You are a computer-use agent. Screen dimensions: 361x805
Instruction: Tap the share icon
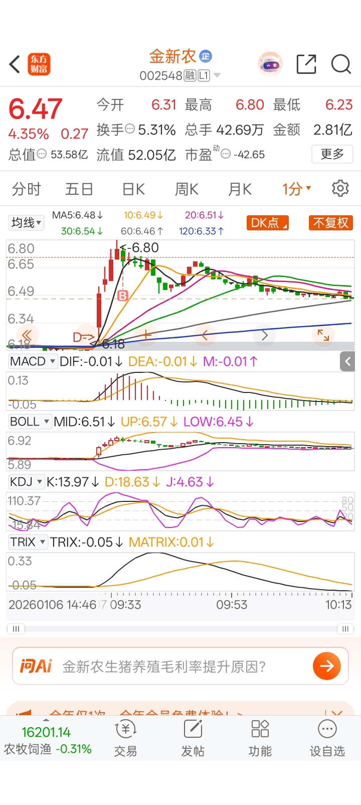point(306,64)
